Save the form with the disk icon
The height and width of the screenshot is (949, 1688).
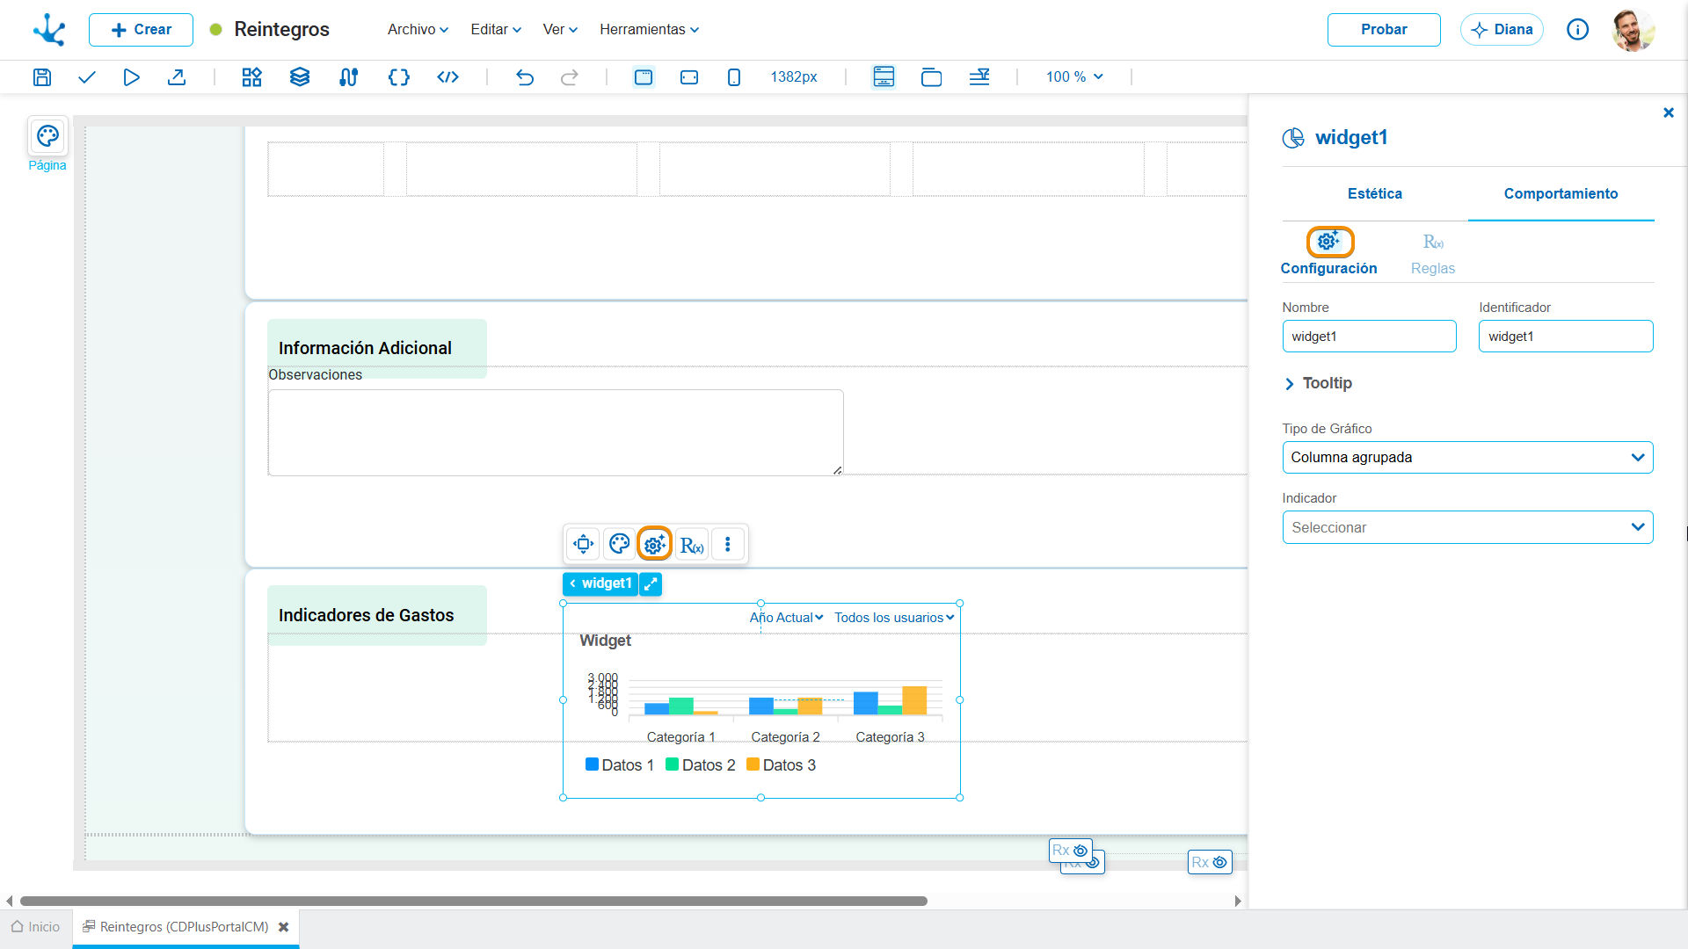point(42,77)
